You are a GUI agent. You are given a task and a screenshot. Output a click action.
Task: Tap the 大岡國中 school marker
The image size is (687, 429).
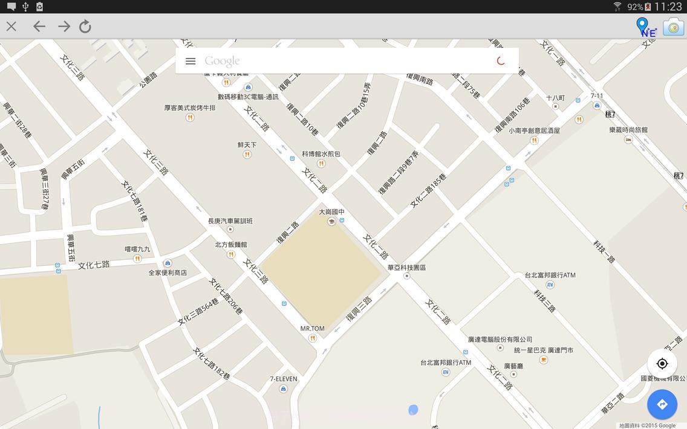click(x=331, y=220)
